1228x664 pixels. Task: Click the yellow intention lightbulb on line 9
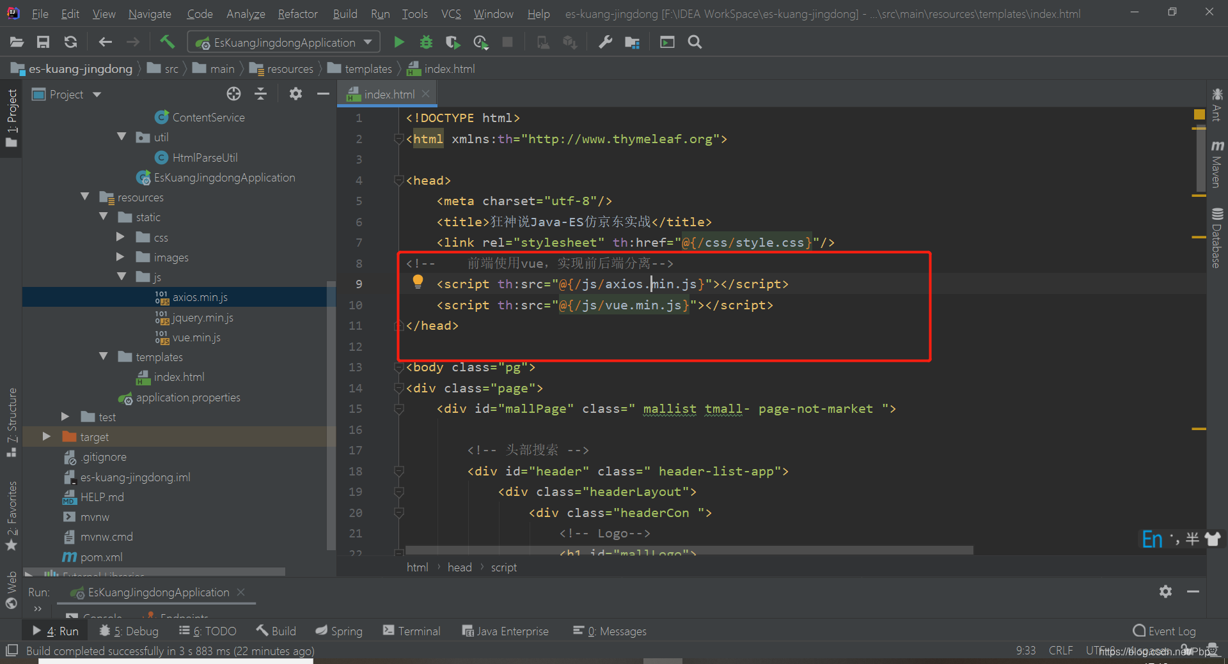(x=418, y=281)
